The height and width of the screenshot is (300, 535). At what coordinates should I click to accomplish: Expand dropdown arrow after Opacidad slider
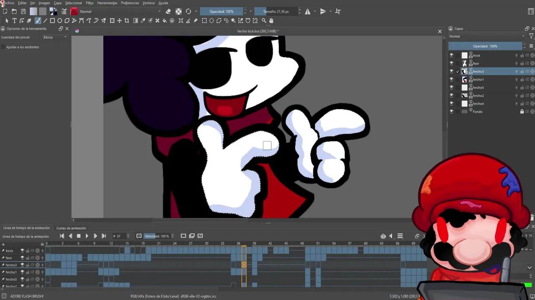[251, 11]
